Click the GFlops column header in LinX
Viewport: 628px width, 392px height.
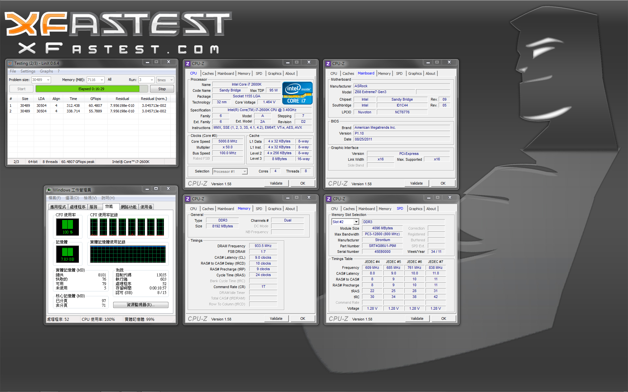96,99
